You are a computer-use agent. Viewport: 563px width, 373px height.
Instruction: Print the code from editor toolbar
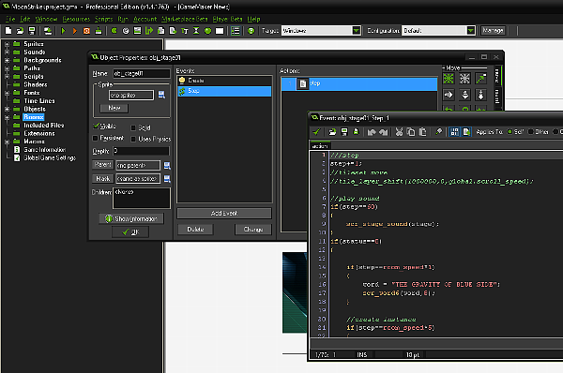[x=357, y=132]
